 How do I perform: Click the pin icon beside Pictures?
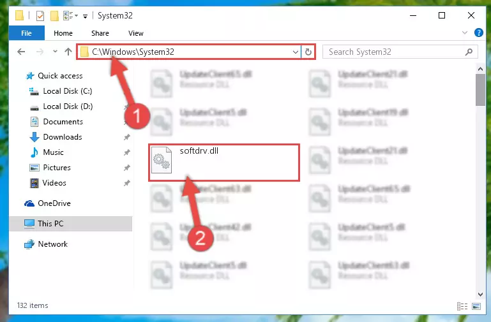click(126, 168)
